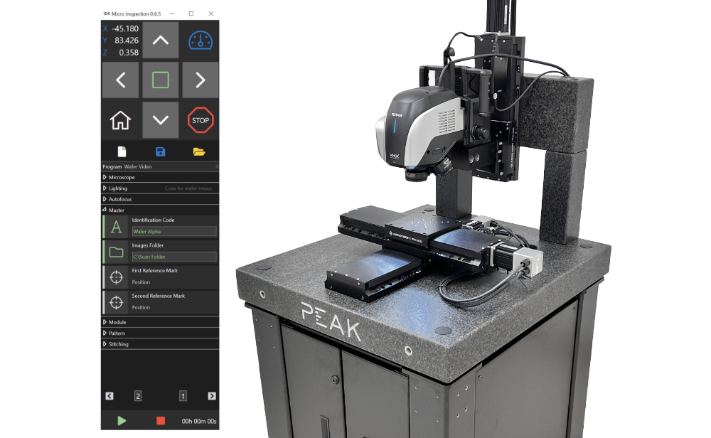Screen dimensions: 711x438
Task: Click the Position text under Second Reference Mark
Action: pos(141,307)
